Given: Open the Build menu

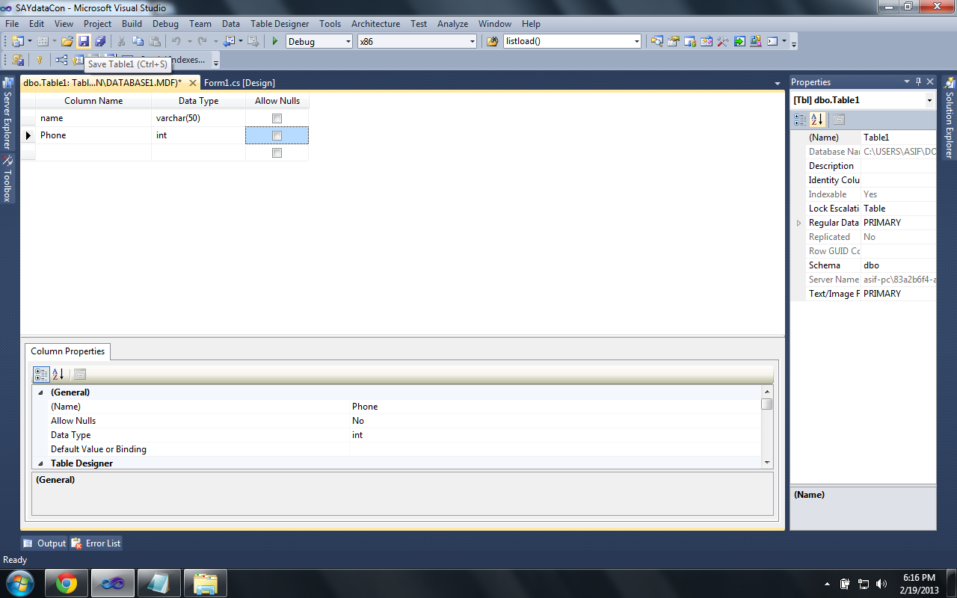Looking at the screenshot, I should (x=132, y=24).
